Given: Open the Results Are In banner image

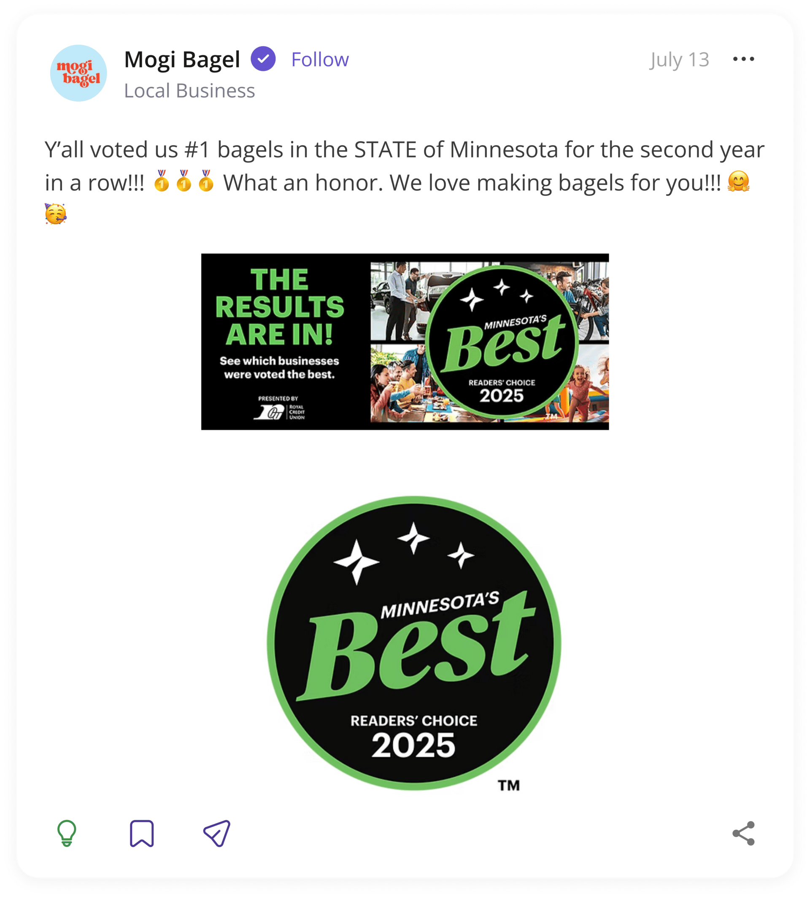Looking at the screenshot, I should point(405,342).
